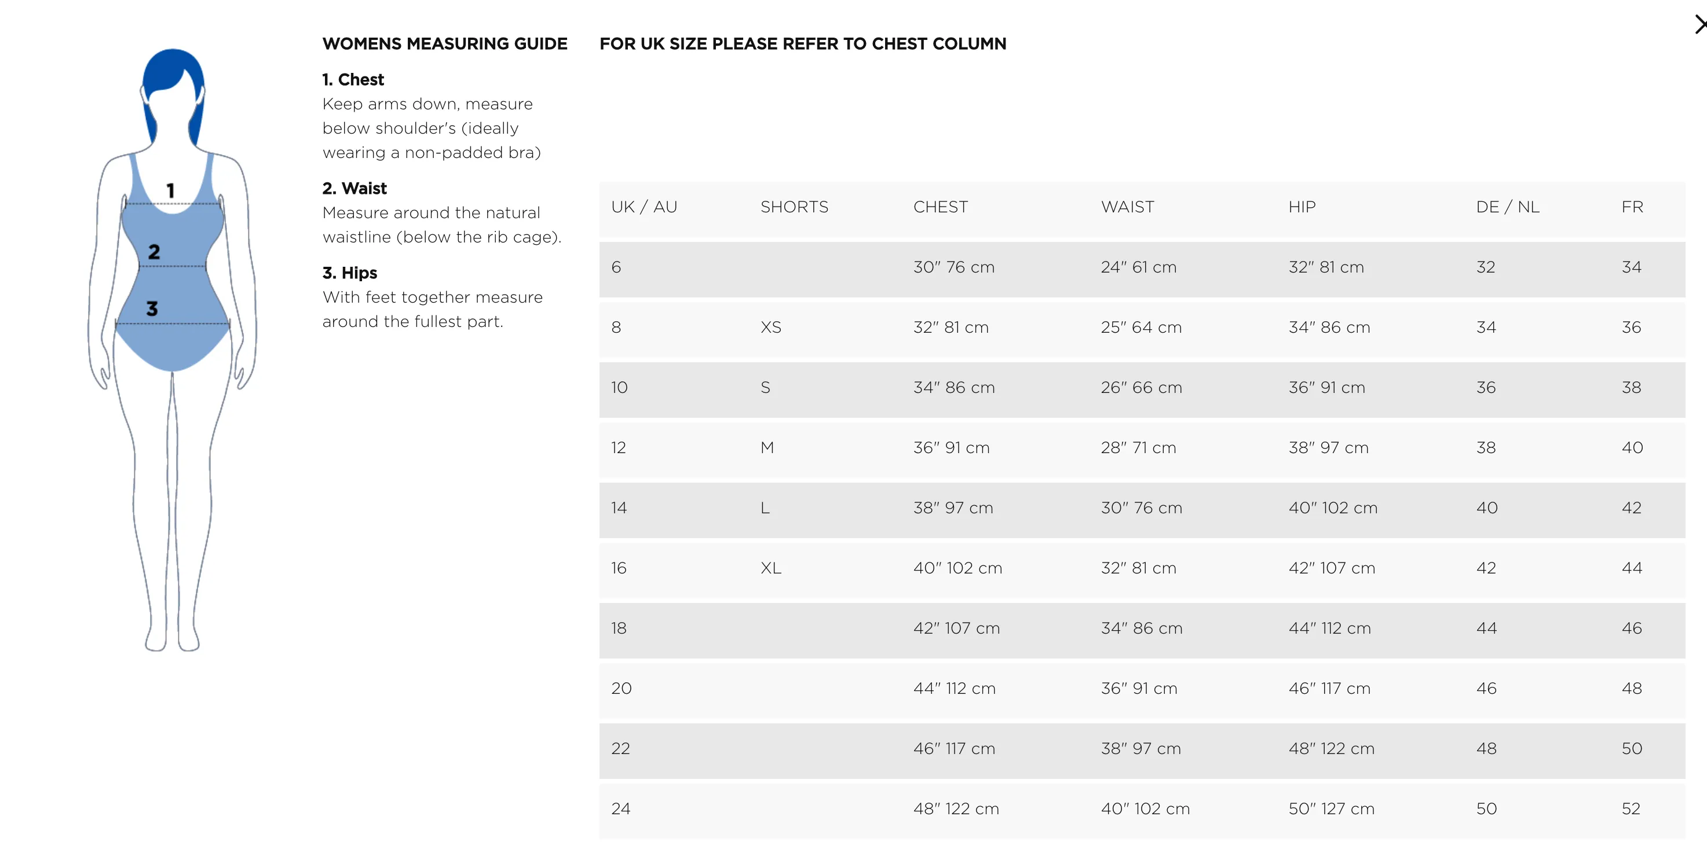Click the number 3 hips marker on figure
This screenshot has height=842, width=1707.
152,308
